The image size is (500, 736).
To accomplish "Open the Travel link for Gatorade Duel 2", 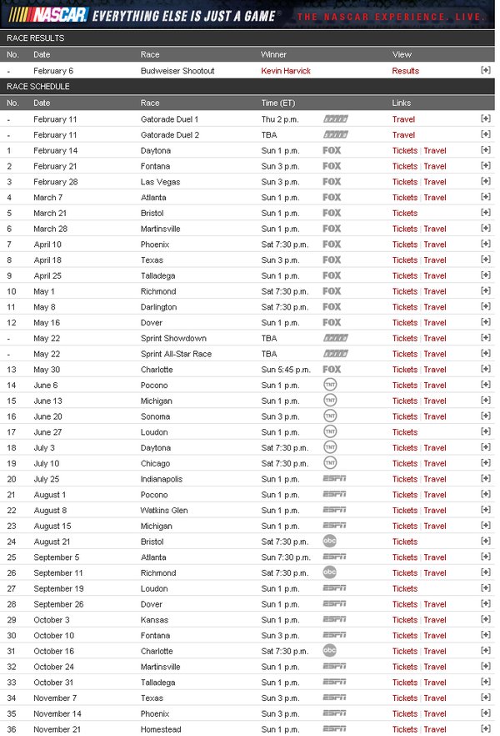I will click(403, 135).
